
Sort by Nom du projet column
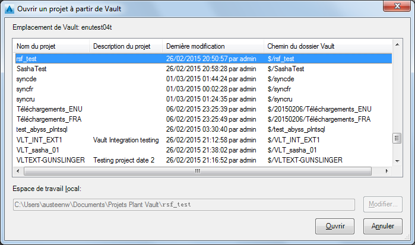(51, 46)
